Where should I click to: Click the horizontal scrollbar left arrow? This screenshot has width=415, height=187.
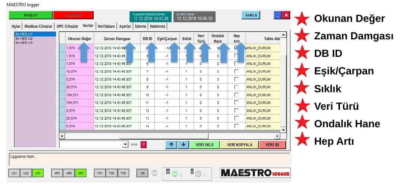[x=62, y=136]
